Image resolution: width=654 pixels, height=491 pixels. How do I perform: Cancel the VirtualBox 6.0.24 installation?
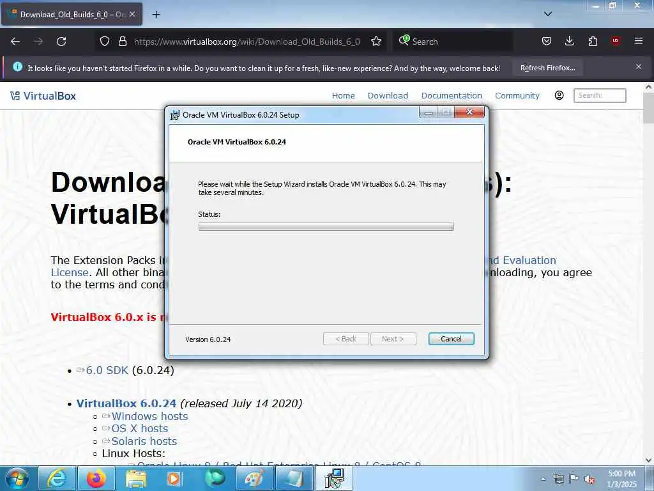451,339
